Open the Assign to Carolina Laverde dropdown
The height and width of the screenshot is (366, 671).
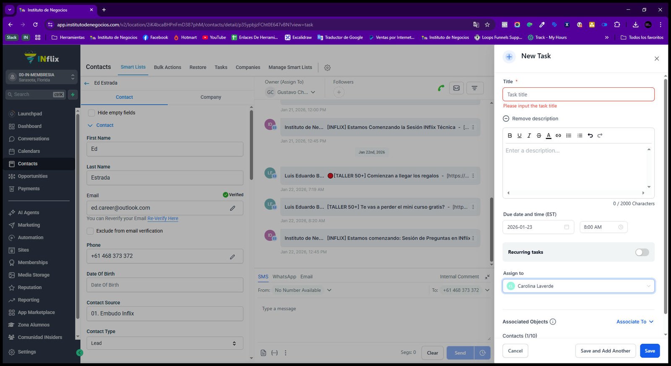(x=578, y=286)
